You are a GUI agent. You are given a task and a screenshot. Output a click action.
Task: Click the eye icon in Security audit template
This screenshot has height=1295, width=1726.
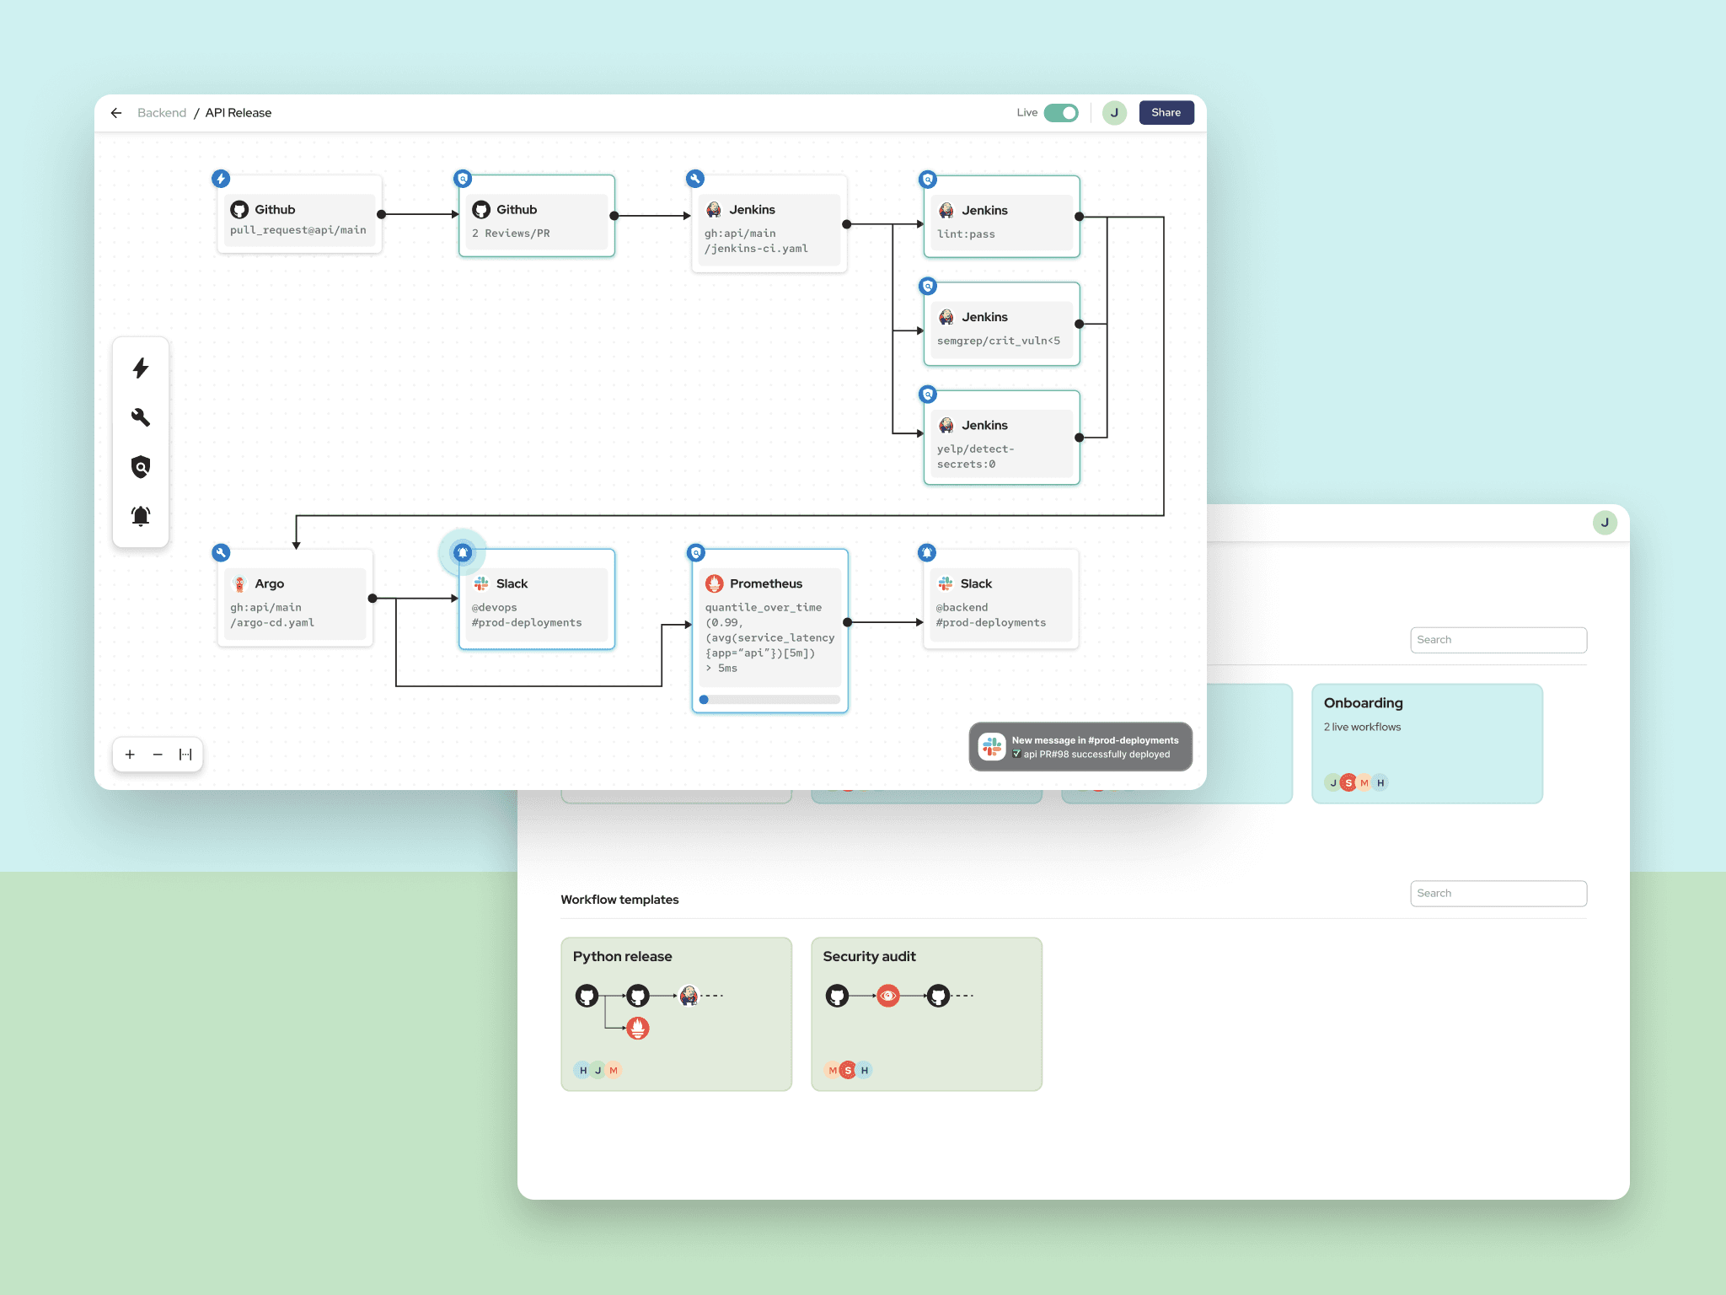click(x=888, y=996)
